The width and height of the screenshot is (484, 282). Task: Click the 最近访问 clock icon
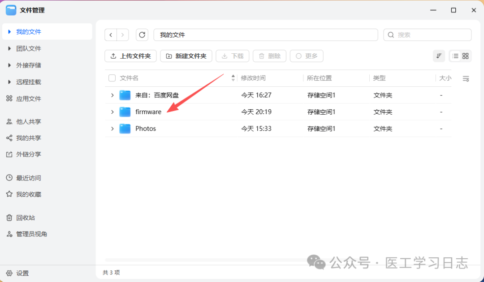[x=9, y=178]
